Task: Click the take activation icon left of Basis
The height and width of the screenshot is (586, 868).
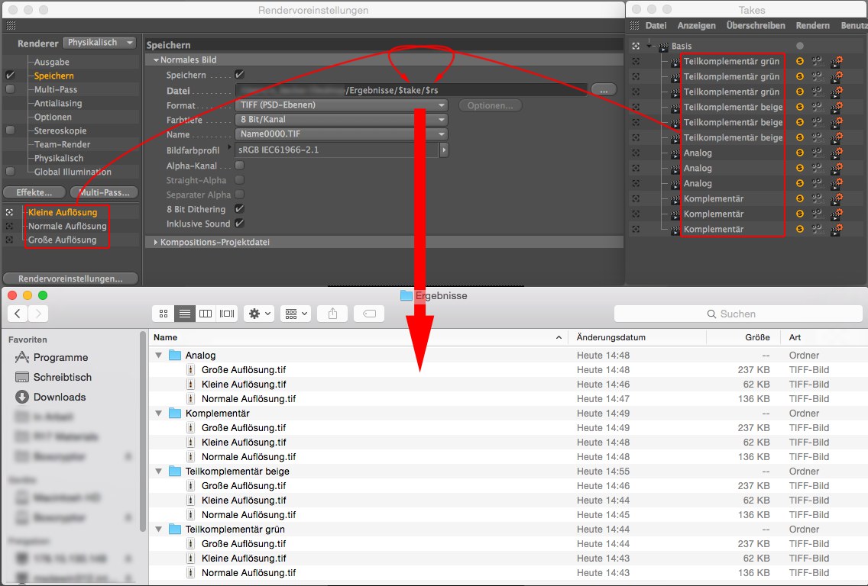Action: tap(636, 47)
